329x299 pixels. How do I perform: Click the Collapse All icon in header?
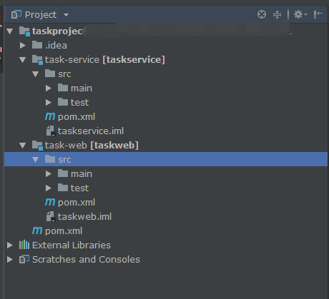click(277, 14)
